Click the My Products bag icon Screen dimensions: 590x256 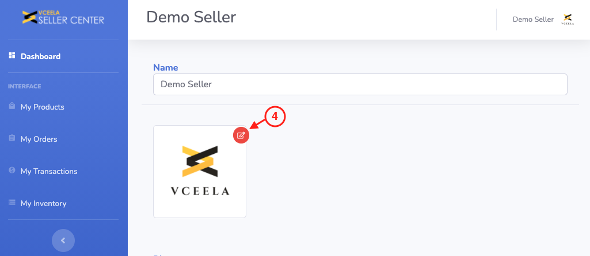[x=12, y=107]
